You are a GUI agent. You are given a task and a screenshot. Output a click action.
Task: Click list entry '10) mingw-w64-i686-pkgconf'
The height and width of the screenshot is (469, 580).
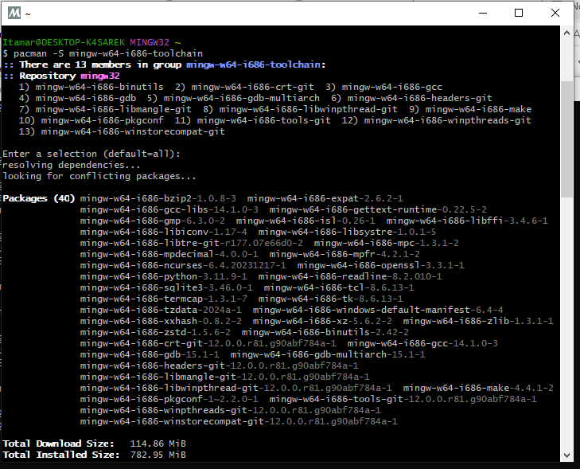click(x=91, y=120)
